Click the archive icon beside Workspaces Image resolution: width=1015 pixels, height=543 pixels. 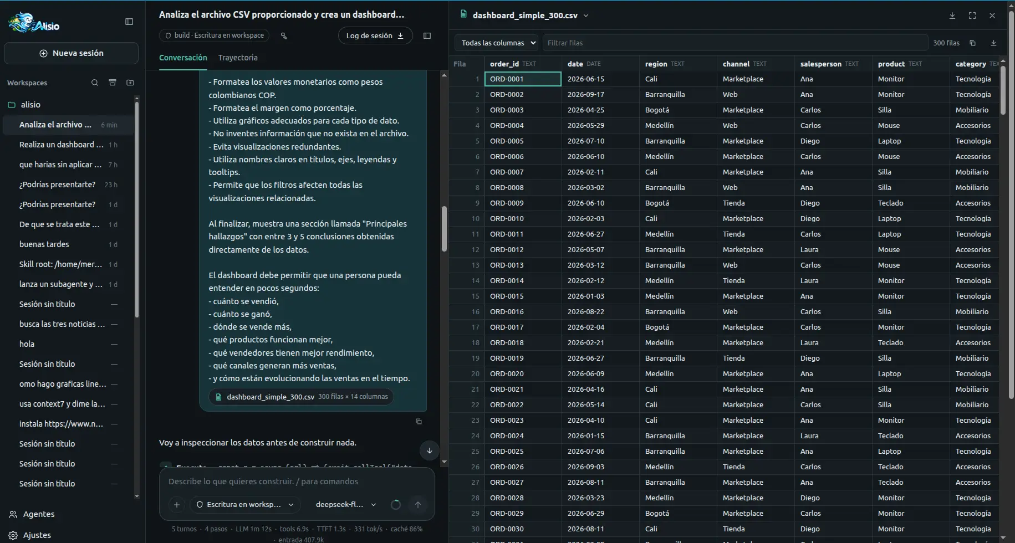(x=113, y=83)
